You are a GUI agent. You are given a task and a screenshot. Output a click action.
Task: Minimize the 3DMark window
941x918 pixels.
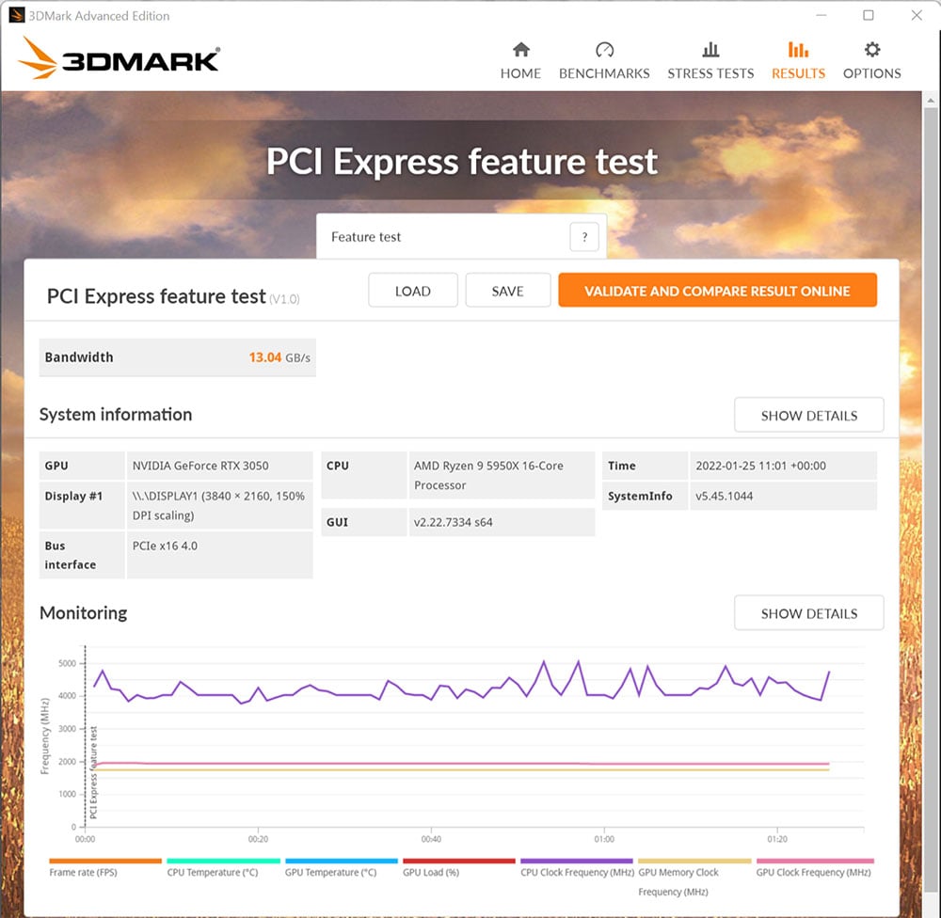[x=821, y=15]
